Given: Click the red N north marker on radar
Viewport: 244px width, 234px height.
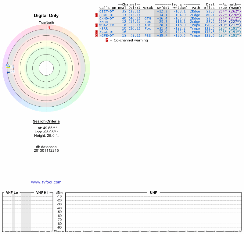Looking at the screenshot, I should point(48,28).
